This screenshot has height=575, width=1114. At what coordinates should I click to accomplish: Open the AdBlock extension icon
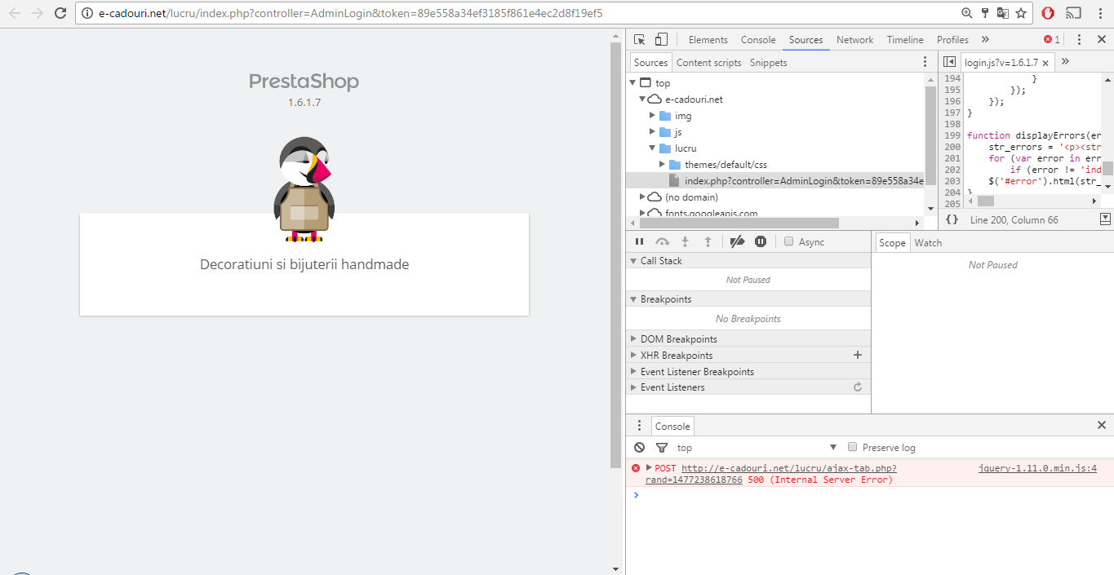tap(1048, 13)
